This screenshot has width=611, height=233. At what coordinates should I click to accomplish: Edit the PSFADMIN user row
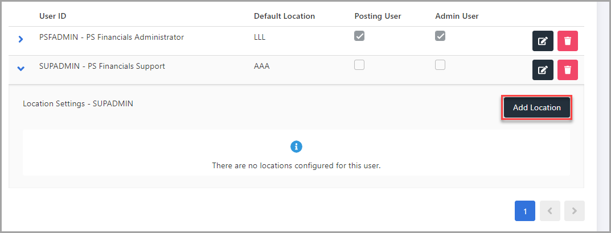pyautogui.click(x=543, y=41)
